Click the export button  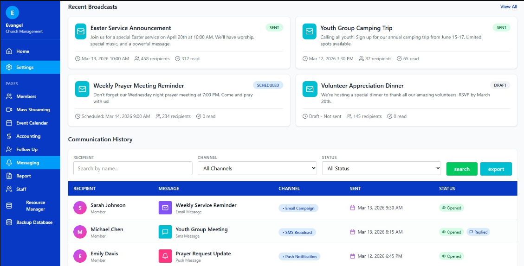click(x=496, y=169)
